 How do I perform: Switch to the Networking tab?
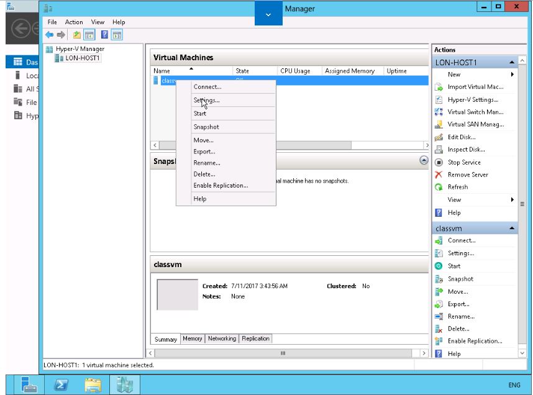(x=222, y=338)
